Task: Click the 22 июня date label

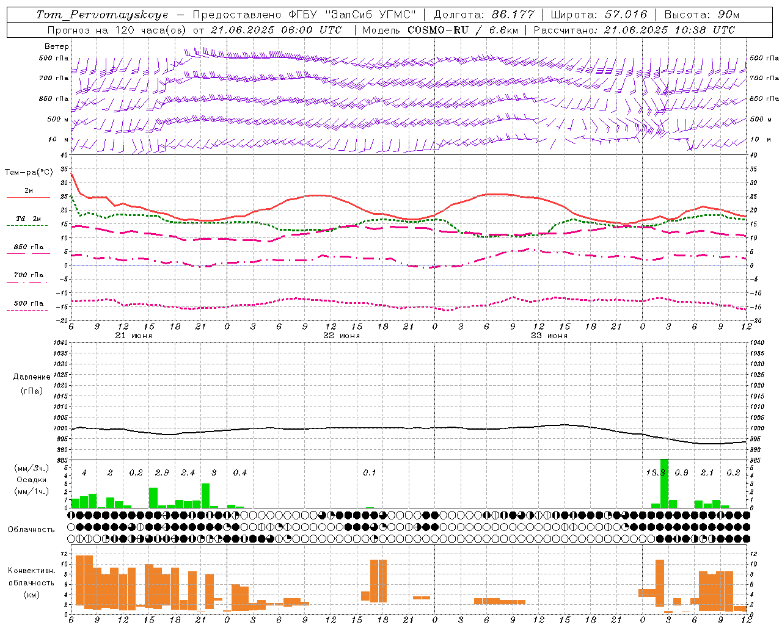Action: (342, 336)
